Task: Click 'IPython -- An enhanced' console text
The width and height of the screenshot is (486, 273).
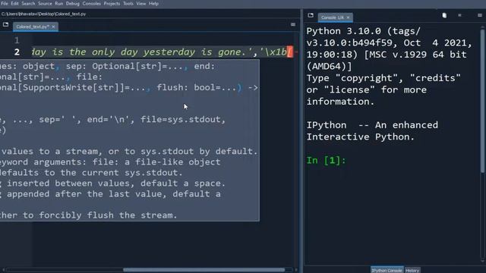Action: (372, 125)
